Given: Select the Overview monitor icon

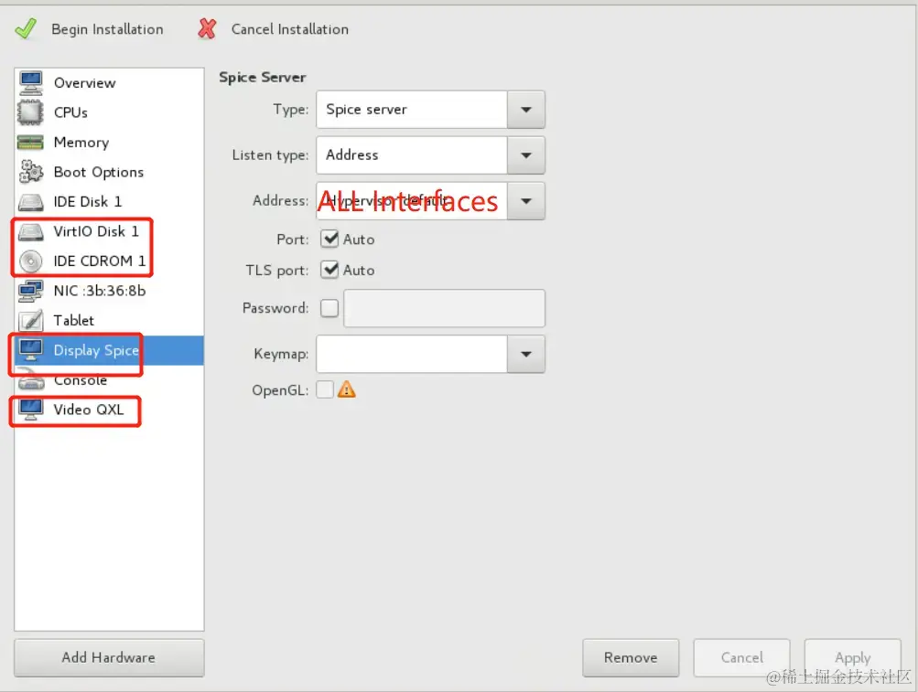Looking at the screenshot, I should 30,82.
